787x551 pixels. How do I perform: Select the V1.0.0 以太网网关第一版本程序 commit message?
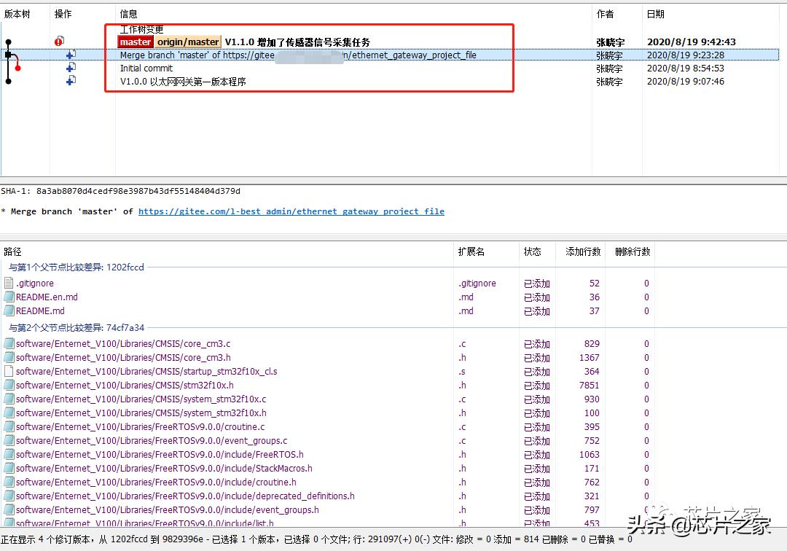tap(183, 82)
